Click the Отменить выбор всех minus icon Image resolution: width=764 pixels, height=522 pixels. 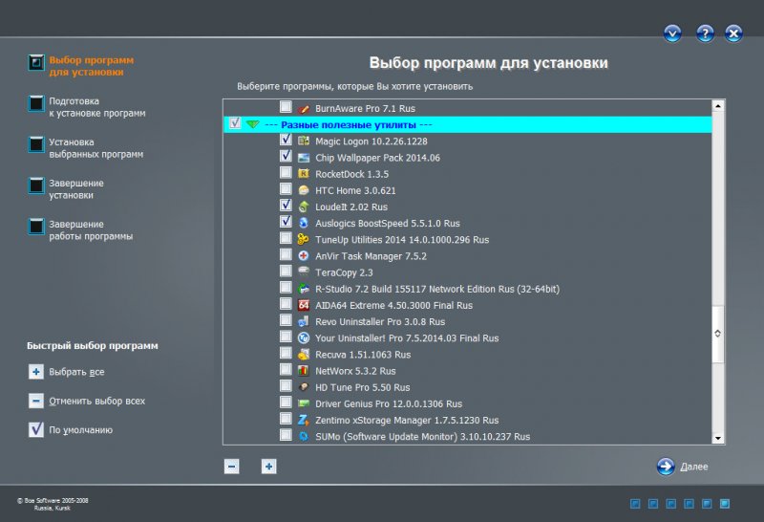click(x=36, y=401)
